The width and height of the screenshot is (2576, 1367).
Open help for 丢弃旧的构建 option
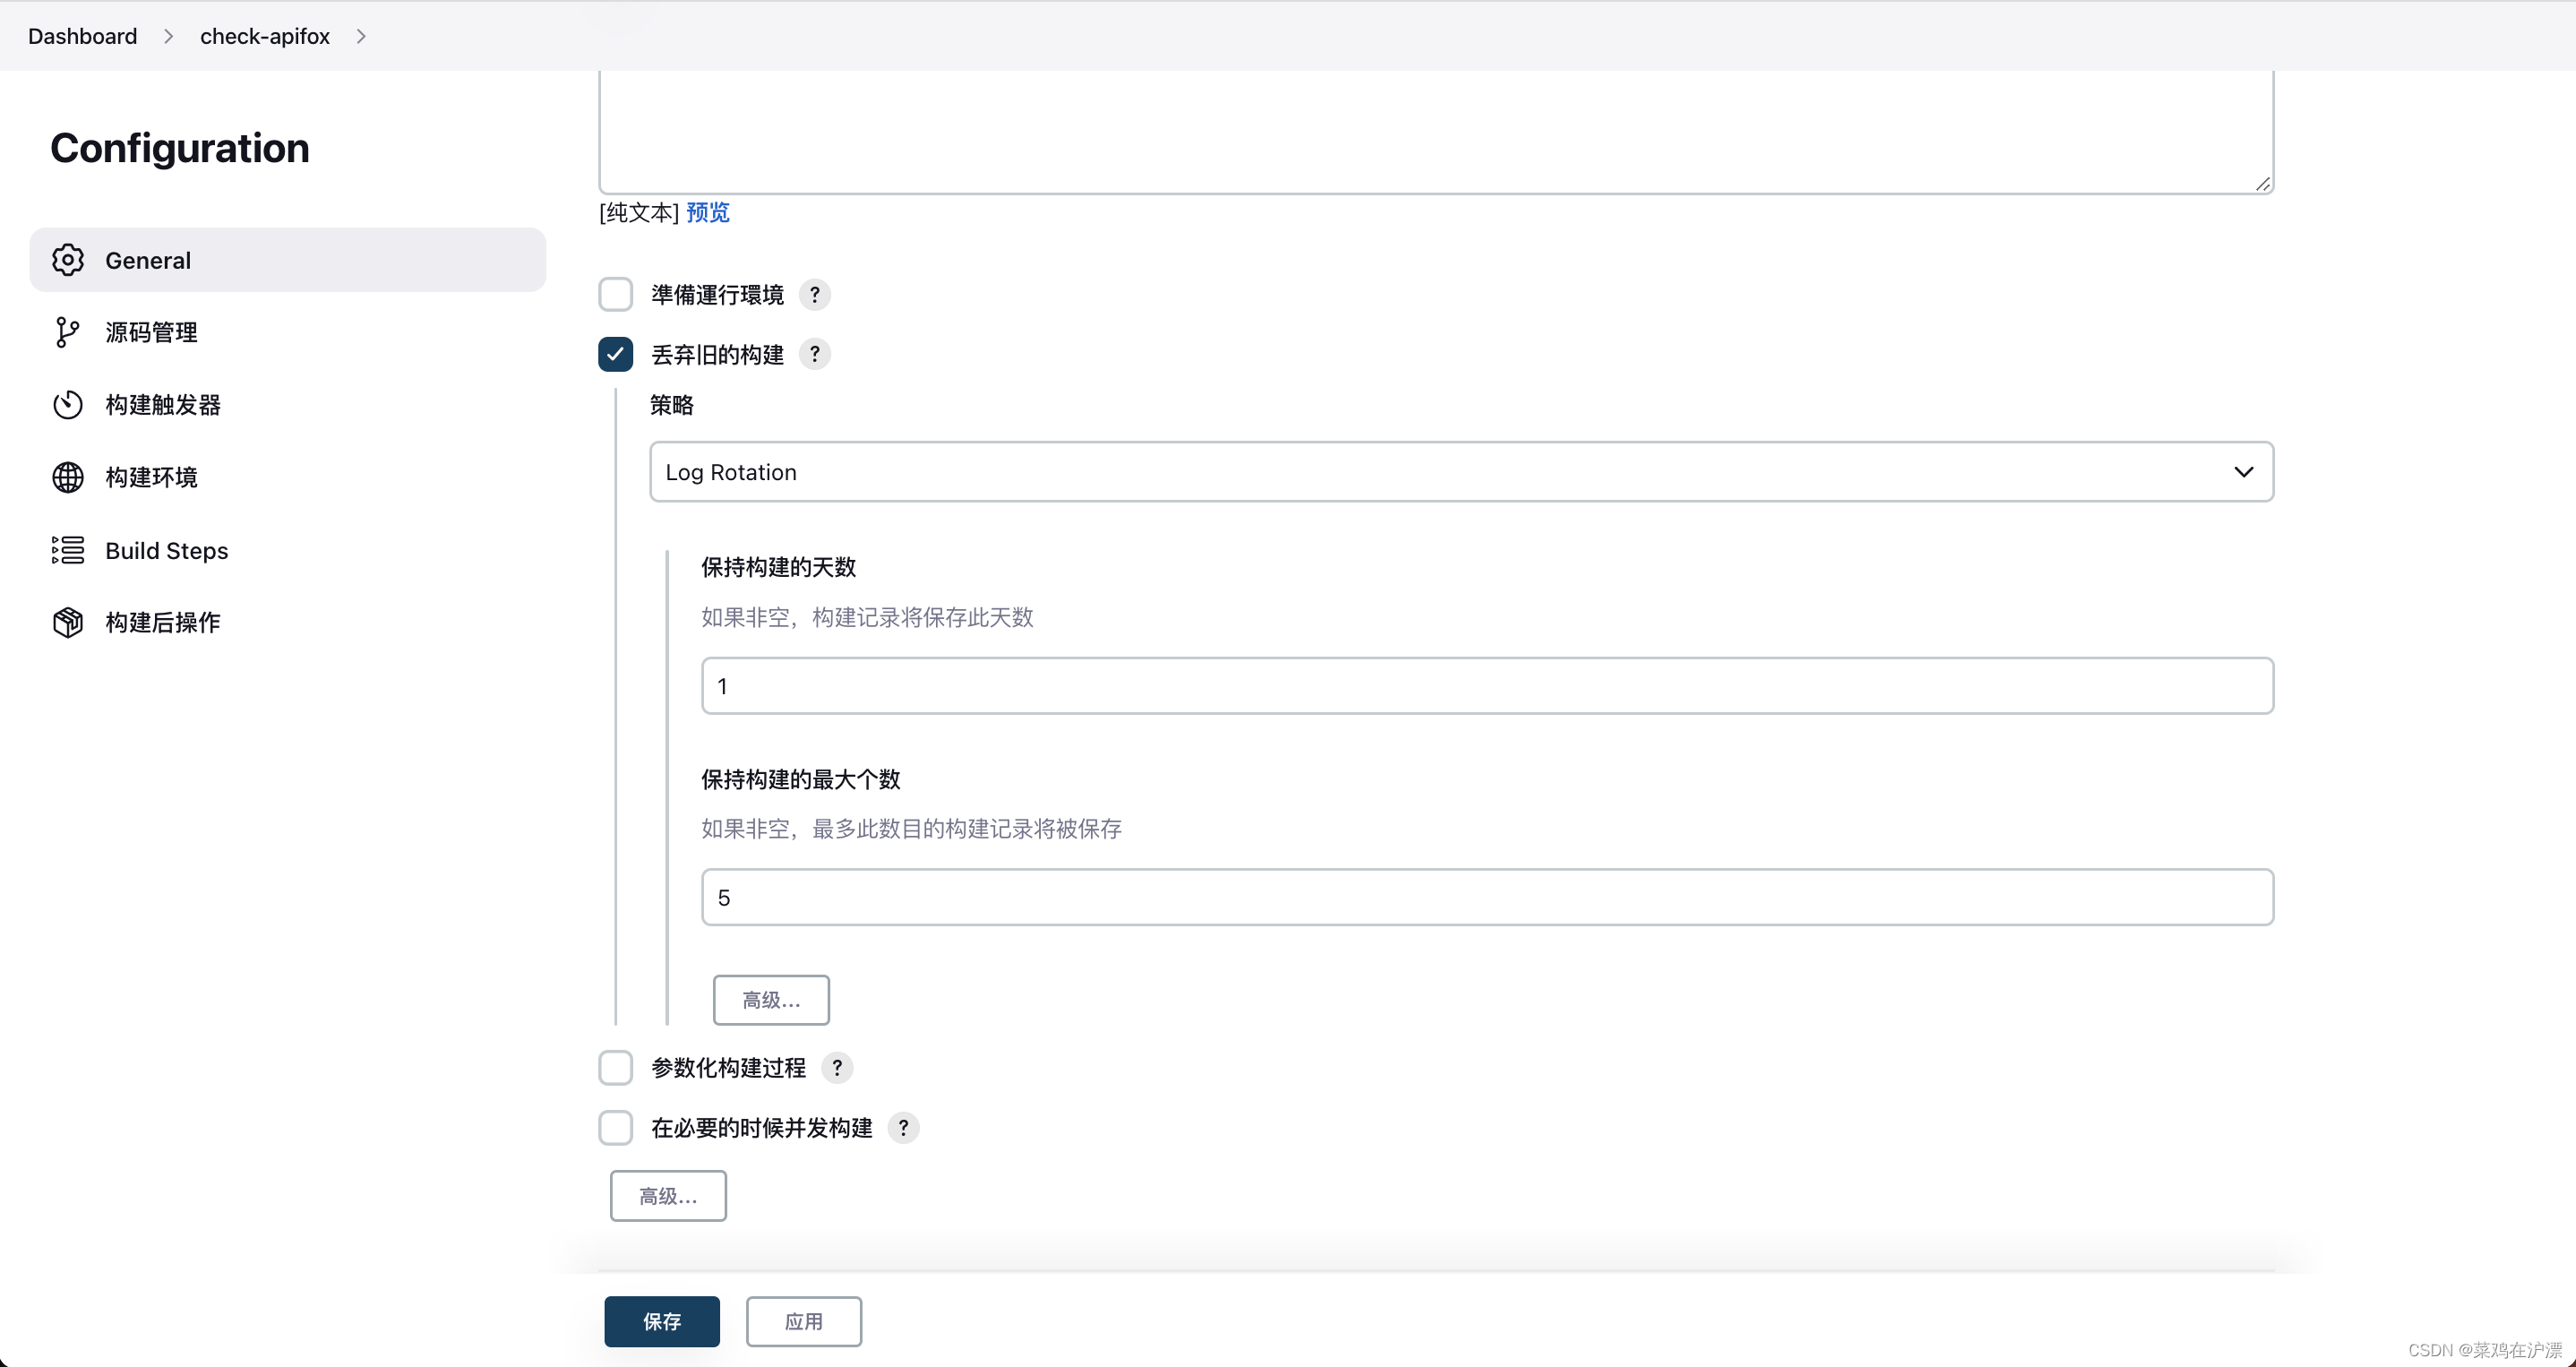pyautogui.click(x=815, y=354)
